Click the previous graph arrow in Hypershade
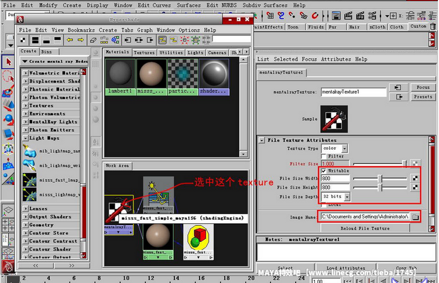This screenshot has height=283, width=439. point(70,40)
